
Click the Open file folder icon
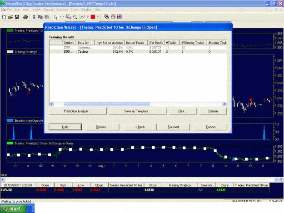click(x=10, y=17)
